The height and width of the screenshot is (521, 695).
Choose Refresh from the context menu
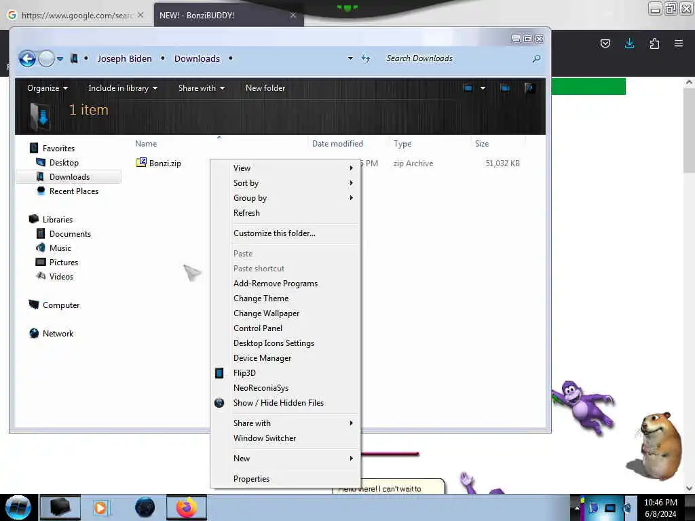point(286,212)
